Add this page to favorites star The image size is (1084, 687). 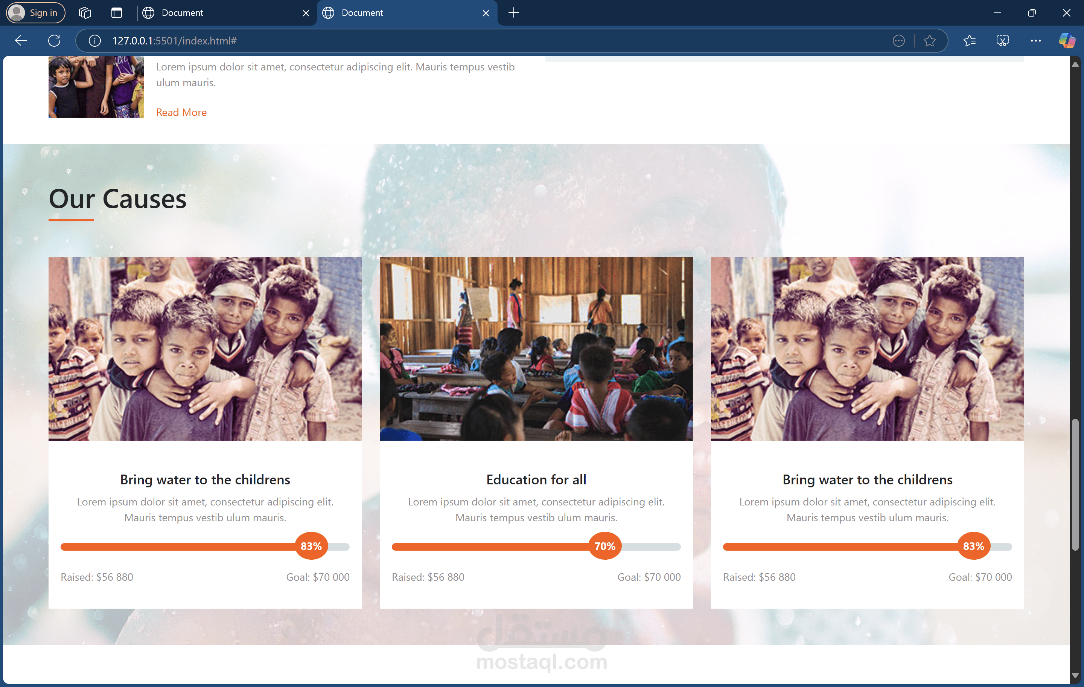[x=929, y=41]
